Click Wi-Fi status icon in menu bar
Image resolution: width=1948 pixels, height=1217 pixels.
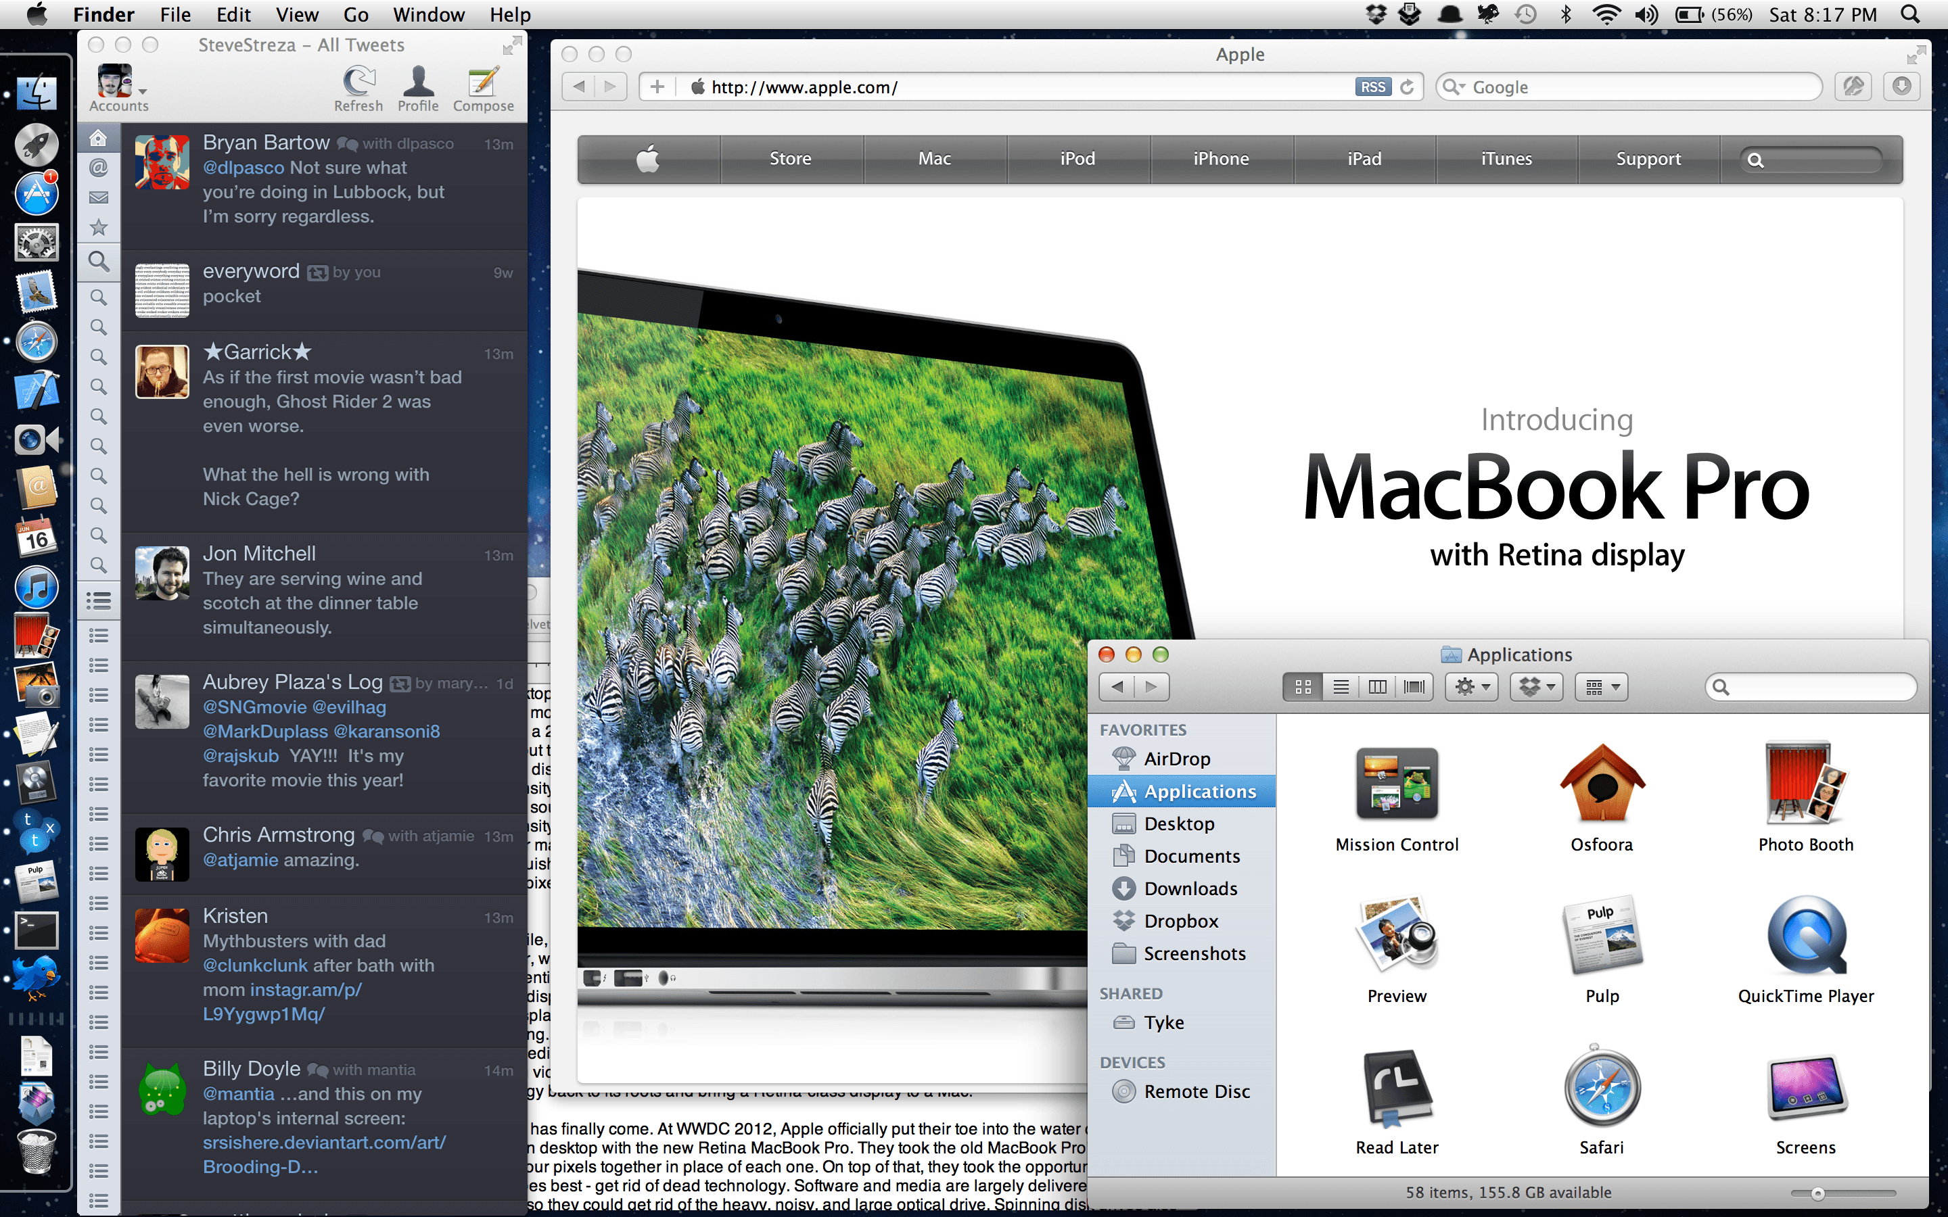pos(1606,14)
